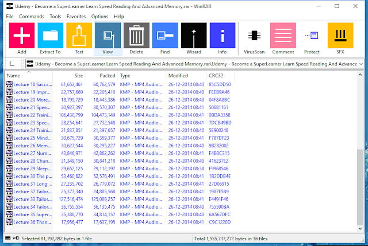Click the packed value 104,473,149
The height and width of the screenshot is (246, 368).
tap(103, 115)
